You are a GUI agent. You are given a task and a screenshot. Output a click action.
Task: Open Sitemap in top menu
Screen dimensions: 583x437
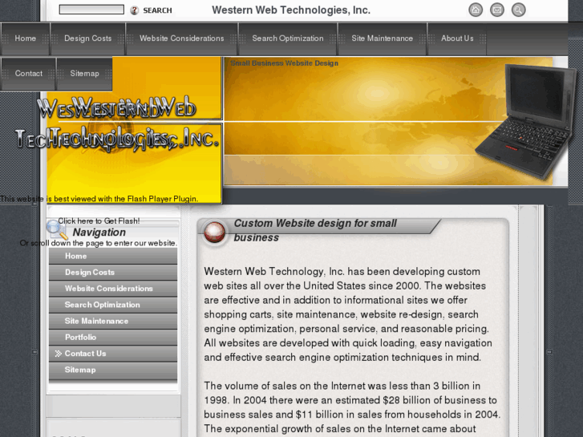coord(84,74)
